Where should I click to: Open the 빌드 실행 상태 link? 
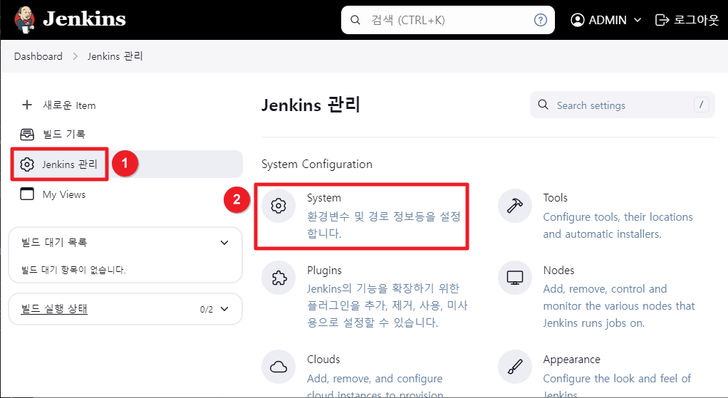[x=54, y=308]
